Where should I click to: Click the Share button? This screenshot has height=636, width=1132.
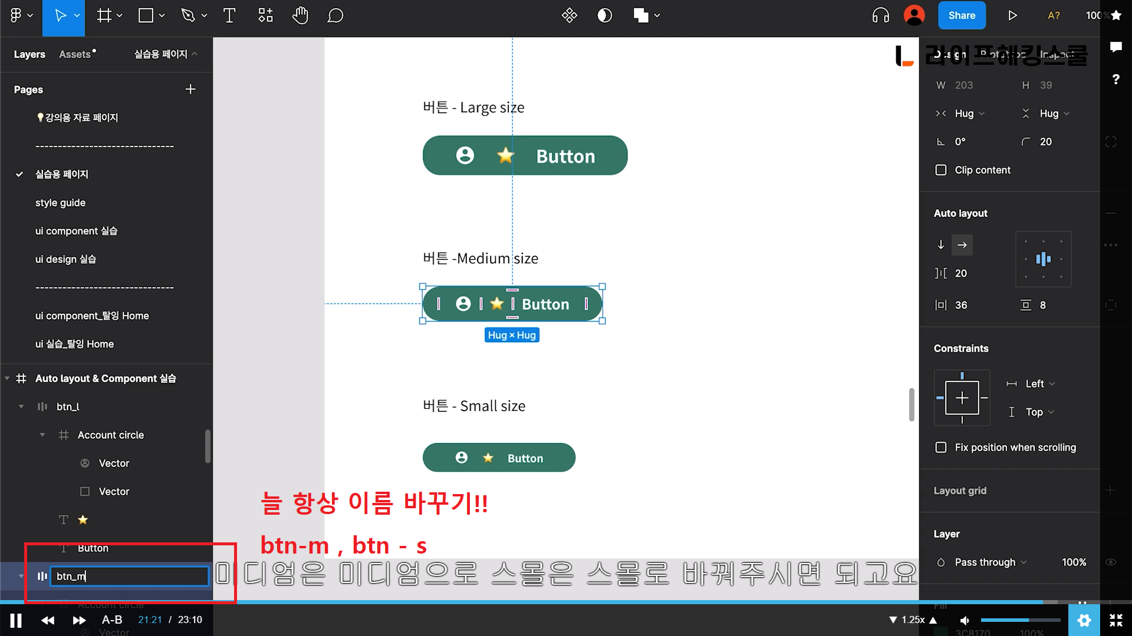point(962,16)
